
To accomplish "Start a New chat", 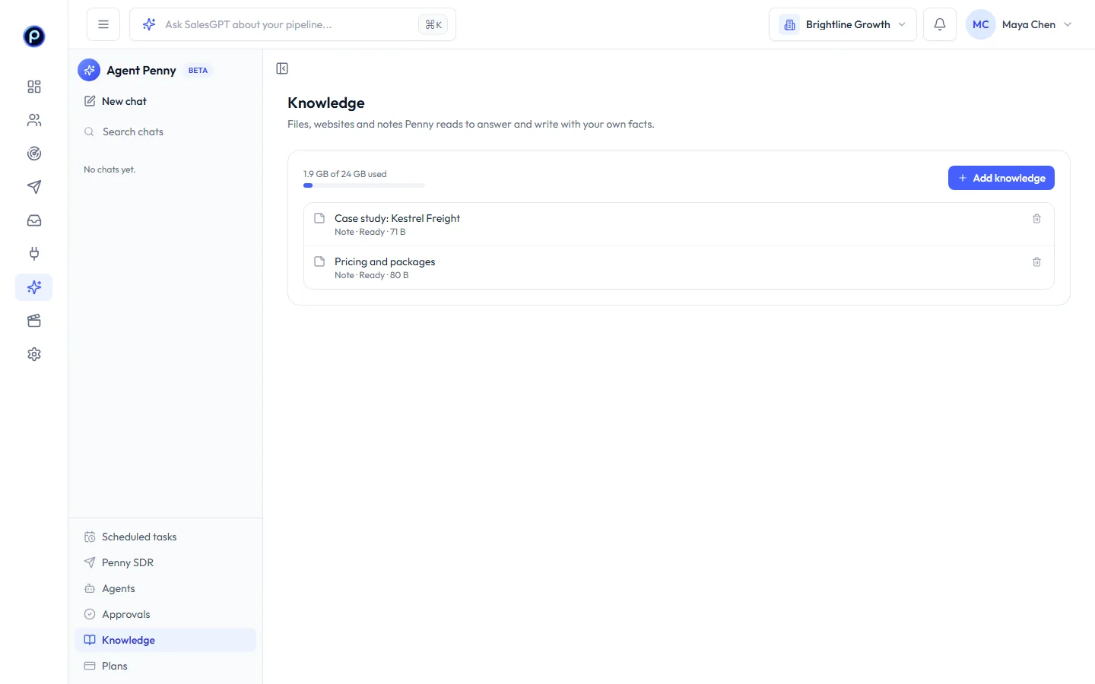I will 166,101.
